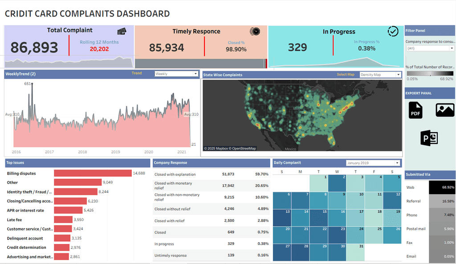Click the Rolling 12 Months value 20,202
This screenshot has width=456, height=264.
99,49
